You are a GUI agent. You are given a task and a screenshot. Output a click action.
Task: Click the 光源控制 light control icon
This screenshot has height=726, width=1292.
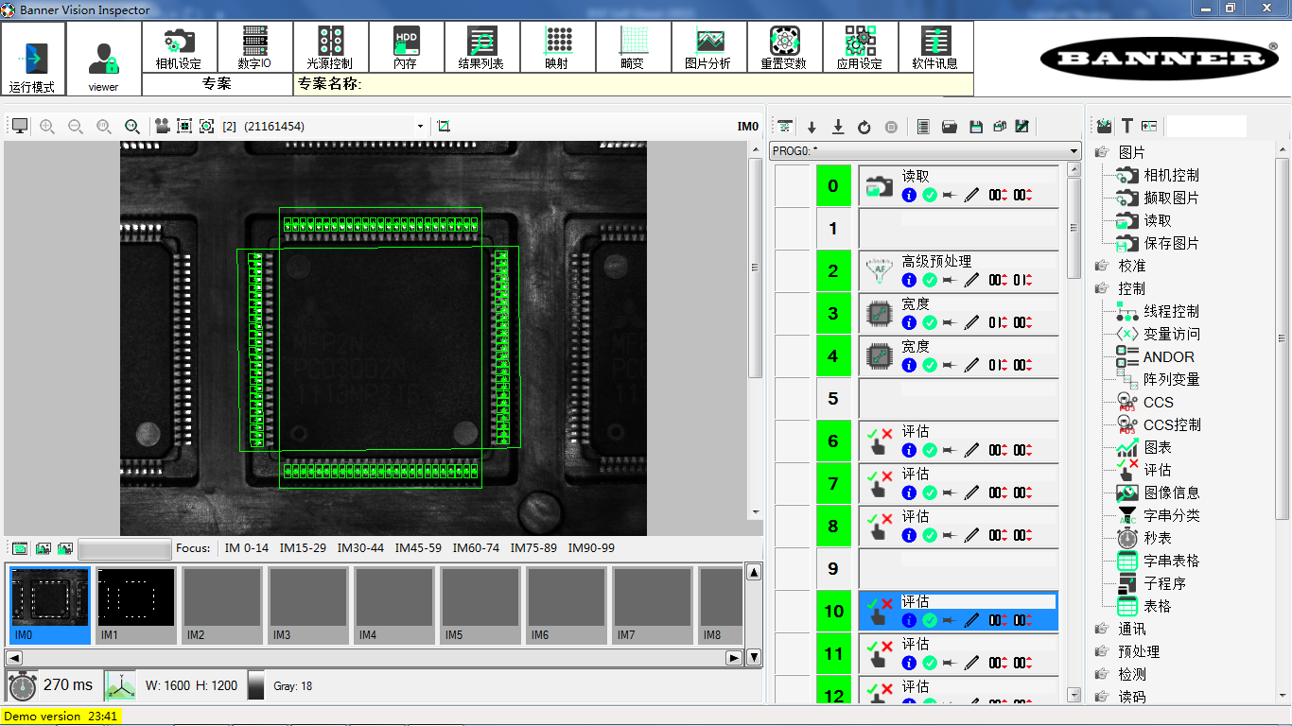330,47
